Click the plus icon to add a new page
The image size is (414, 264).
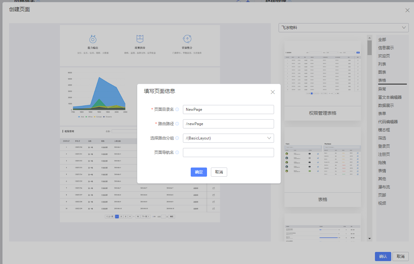click(248, 1)
